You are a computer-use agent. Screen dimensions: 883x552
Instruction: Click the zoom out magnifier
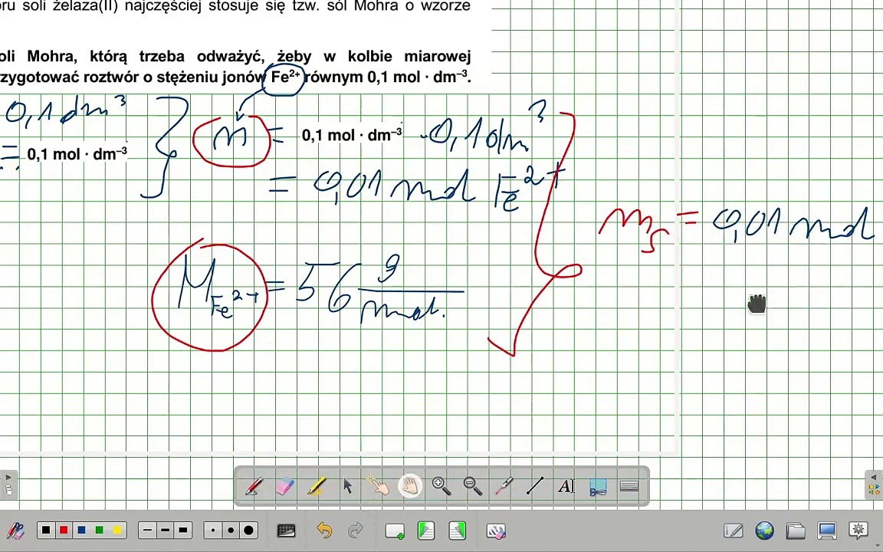pyautogui.click(x=472, y=485)
